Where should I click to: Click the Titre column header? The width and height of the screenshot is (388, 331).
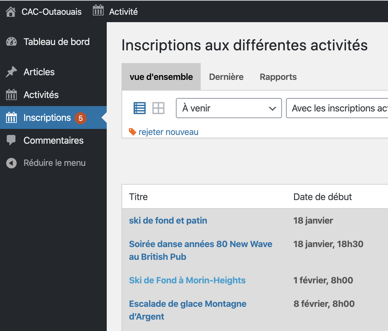tap(138, 197)
